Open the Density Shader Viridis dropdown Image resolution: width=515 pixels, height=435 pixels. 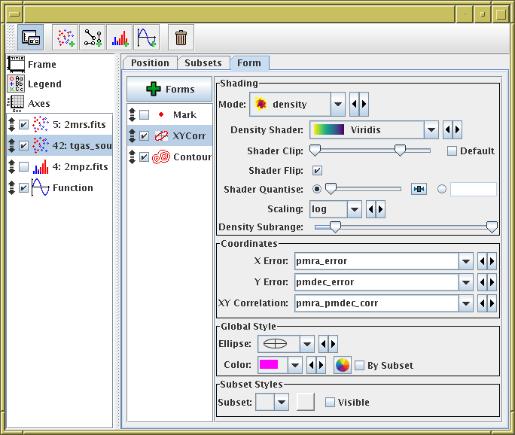click(x=431, y=129)
